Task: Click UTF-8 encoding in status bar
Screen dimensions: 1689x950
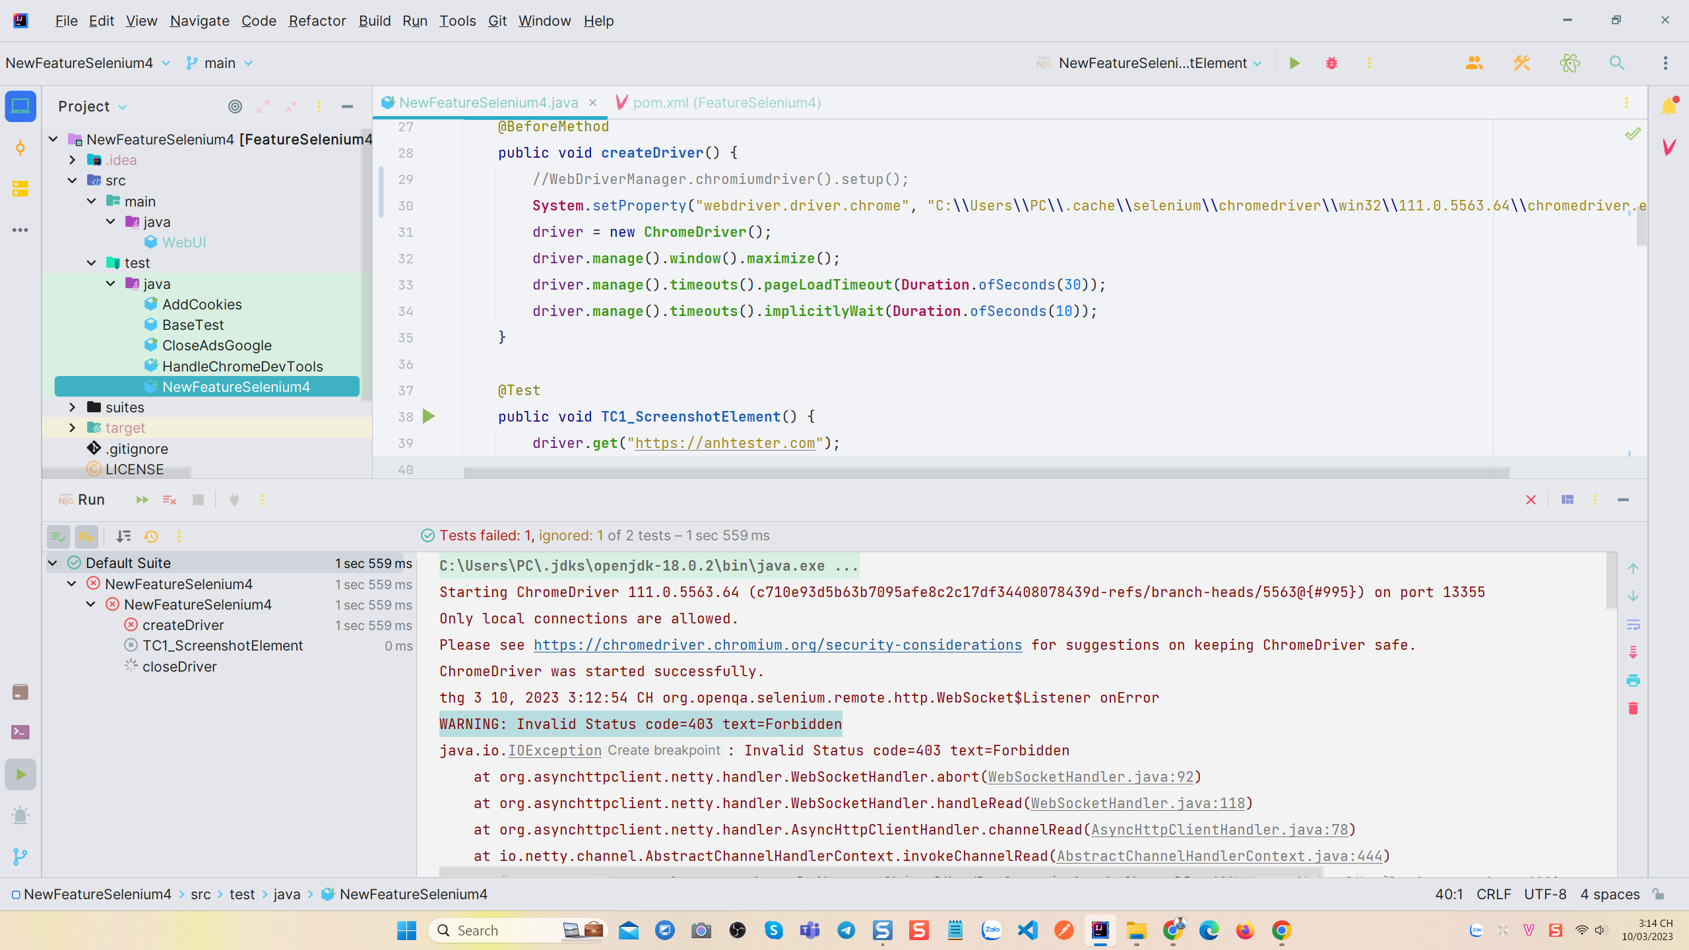Action: [x=1545, y=895]
